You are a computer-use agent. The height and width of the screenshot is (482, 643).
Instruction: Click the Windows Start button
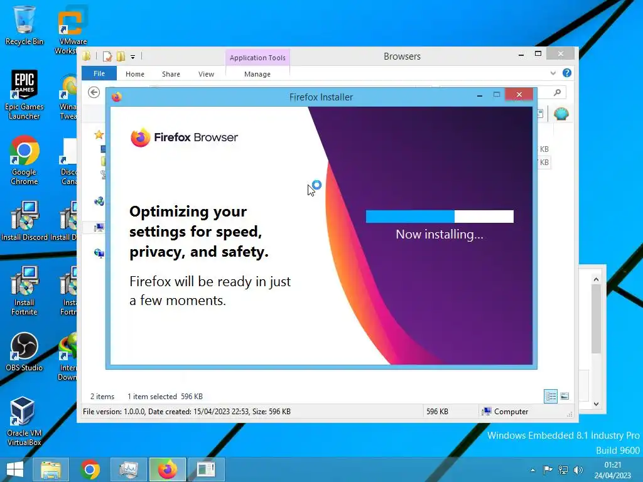[15, 469]
